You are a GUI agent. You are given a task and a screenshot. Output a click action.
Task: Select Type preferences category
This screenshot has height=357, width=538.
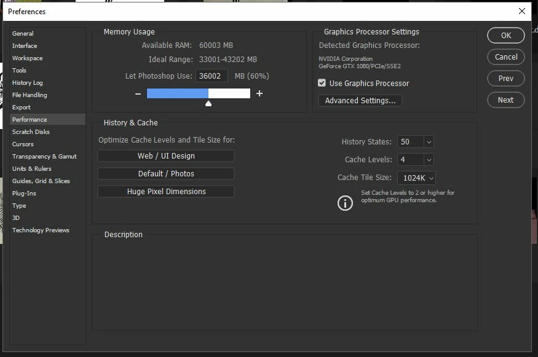click(x=47, y=206)
